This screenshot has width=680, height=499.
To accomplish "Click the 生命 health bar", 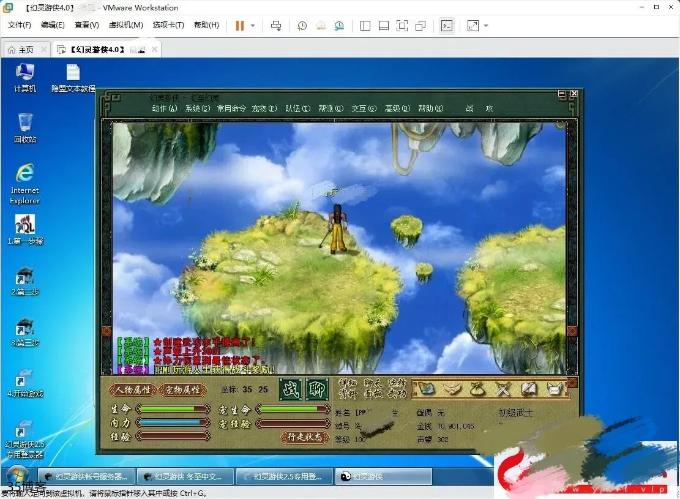I will [173, 409].
